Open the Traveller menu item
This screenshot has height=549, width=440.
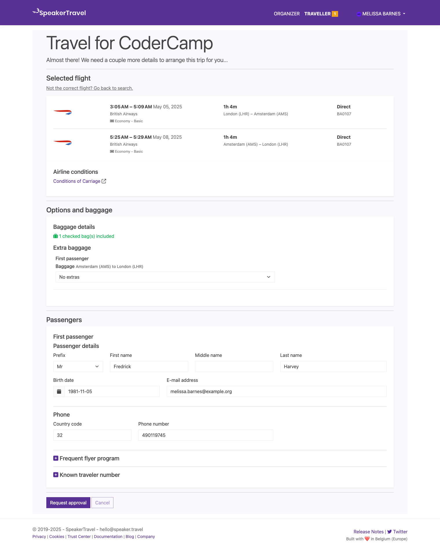pos(317,14)
